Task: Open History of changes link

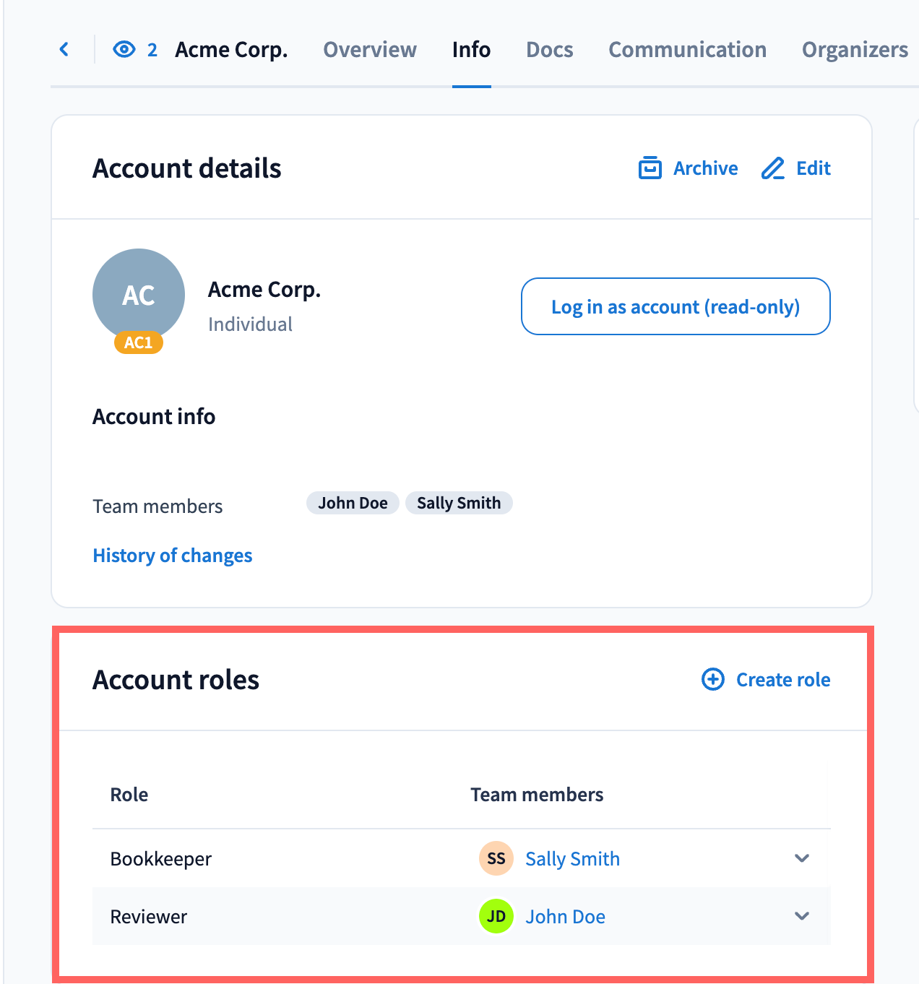Action: (x=173, y=556)
